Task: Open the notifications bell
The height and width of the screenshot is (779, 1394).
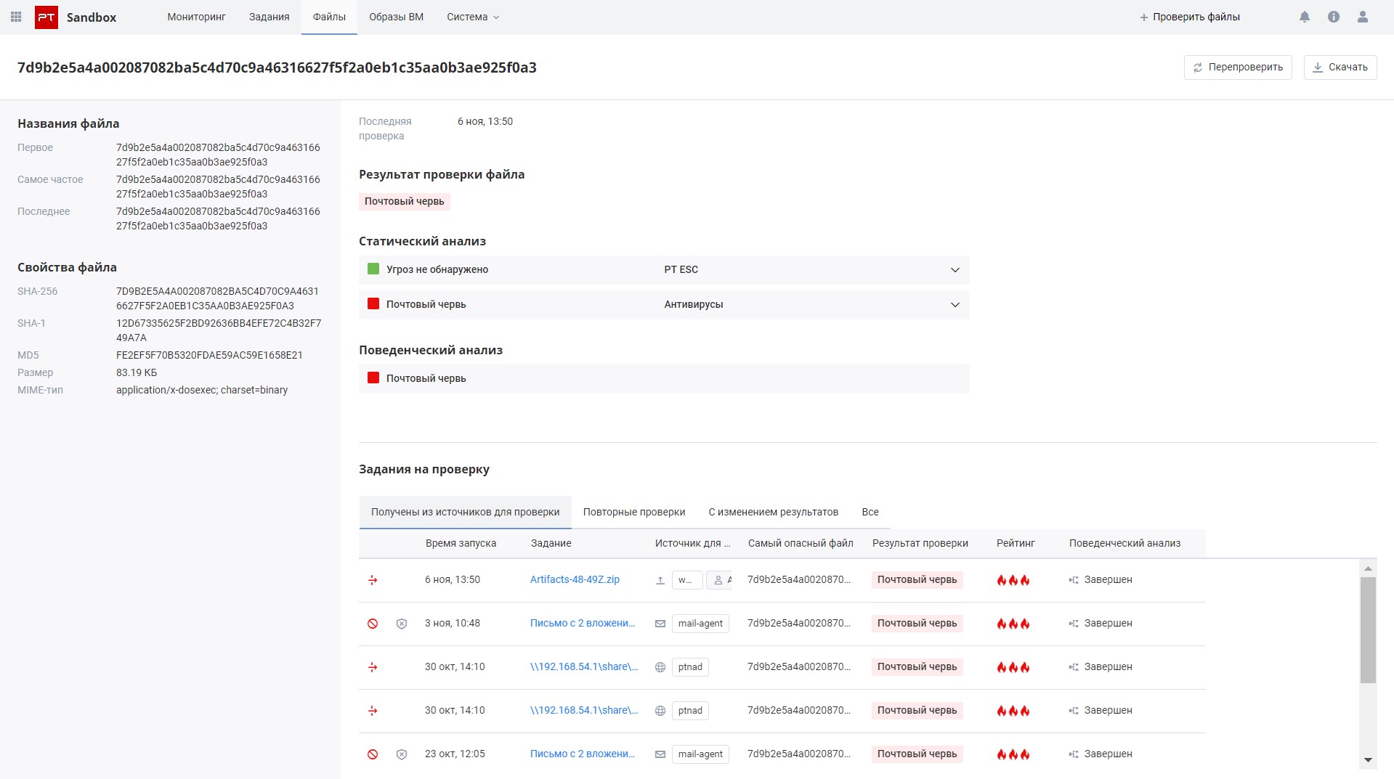Action: [1304, 17]
